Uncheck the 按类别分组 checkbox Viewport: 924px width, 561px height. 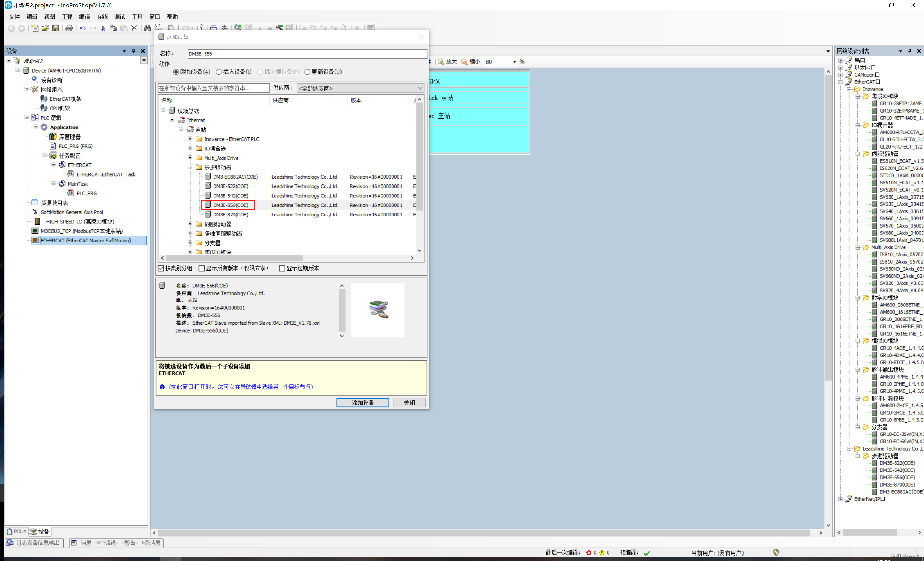(161, 269)
